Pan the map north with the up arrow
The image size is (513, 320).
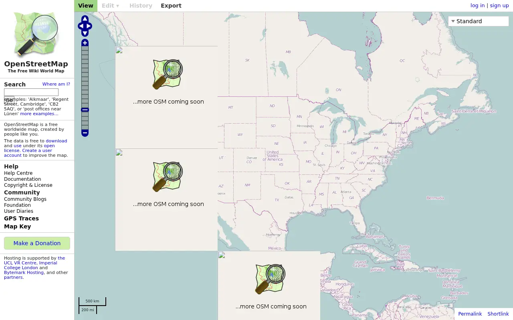[x=85, y=19]
